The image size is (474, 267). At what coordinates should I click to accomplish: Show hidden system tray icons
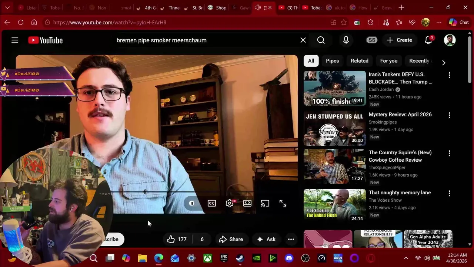pos(406,258)
